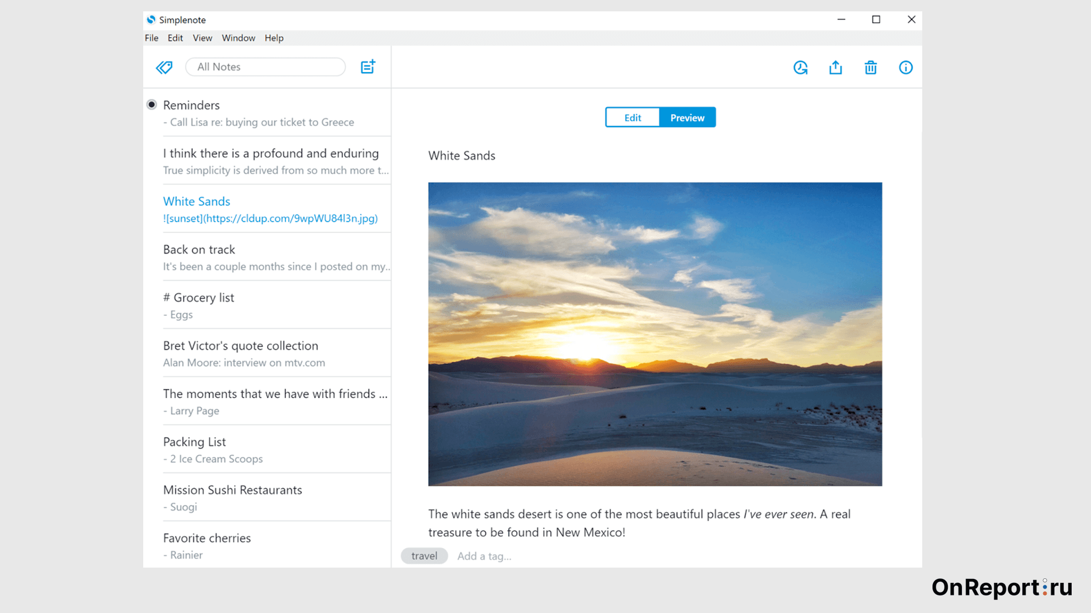Screen dimensions: 1091x613
Task: Open the note info icon
Action: [x=906, y=66]
